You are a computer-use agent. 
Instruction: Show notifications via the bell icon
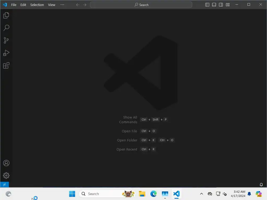click(261, 185)
